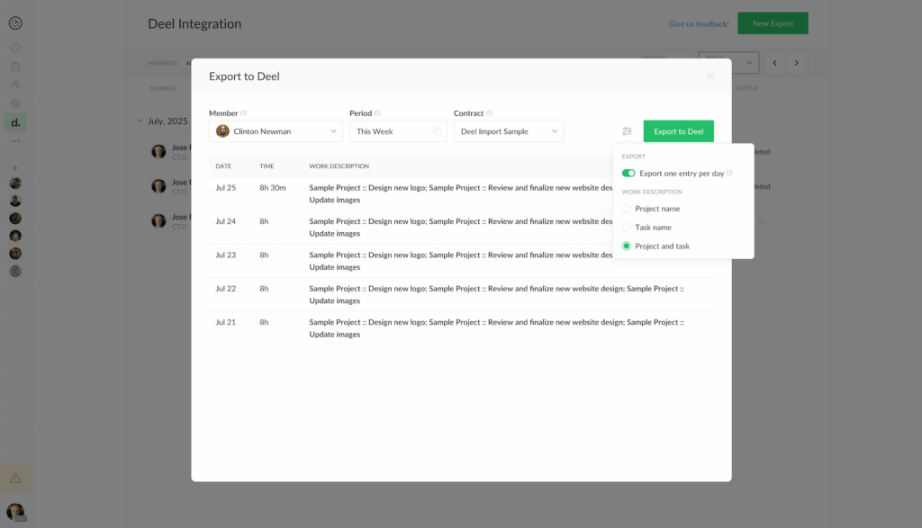Viewport: 922px width, 528px height.
Task: Choose the Project and task radio option
Action: 627,246
